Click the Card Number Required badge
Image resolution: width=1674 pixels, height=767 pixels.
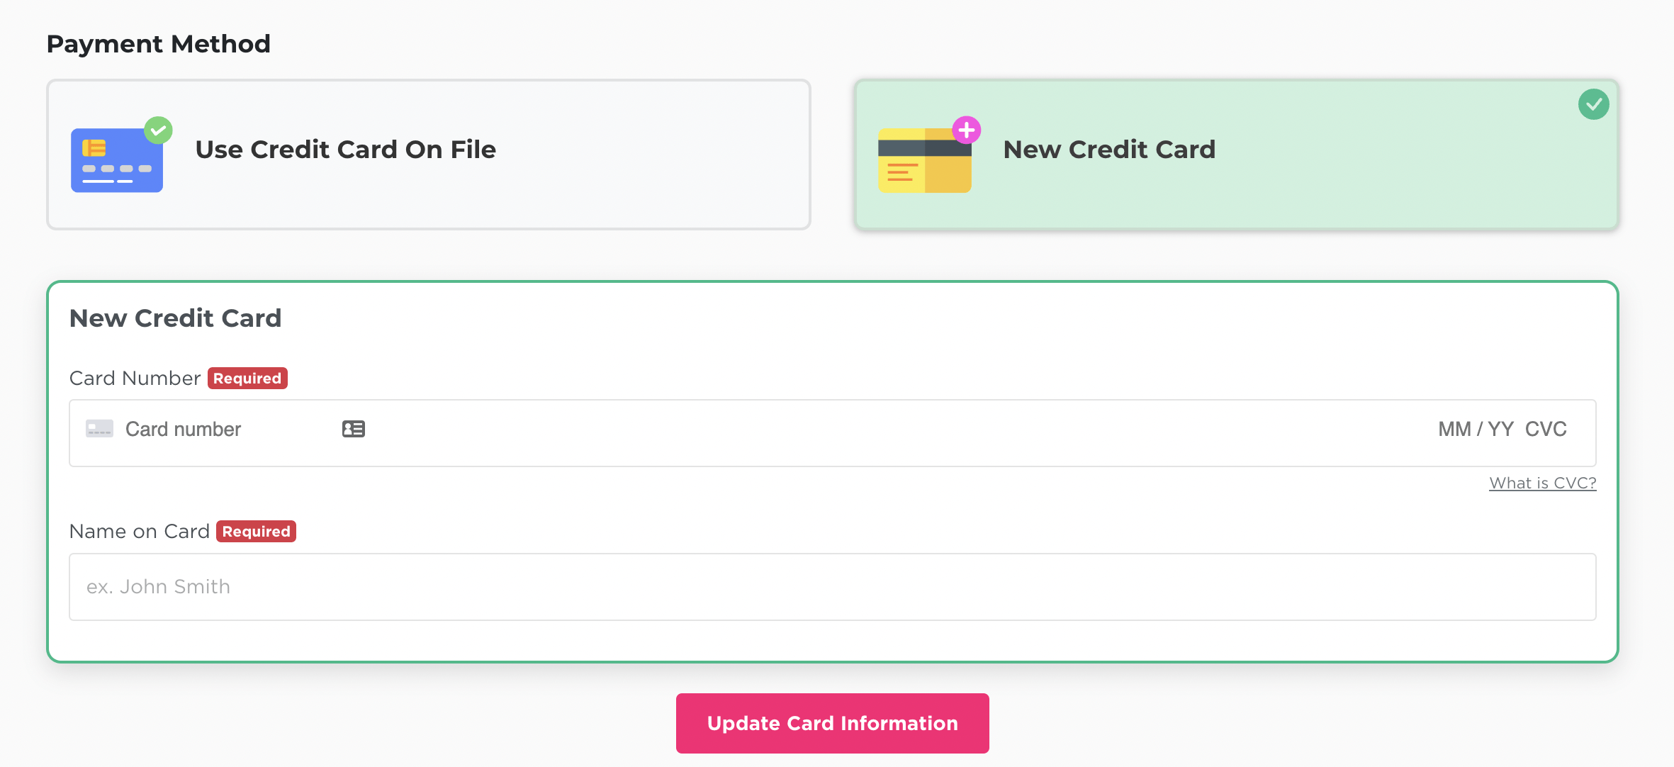(247, 379)
